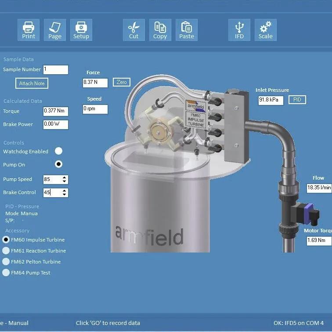This screenshot has width=332, height=332.
Task: Decrease Brake Control with down arrow
Action: pos(65,195)
